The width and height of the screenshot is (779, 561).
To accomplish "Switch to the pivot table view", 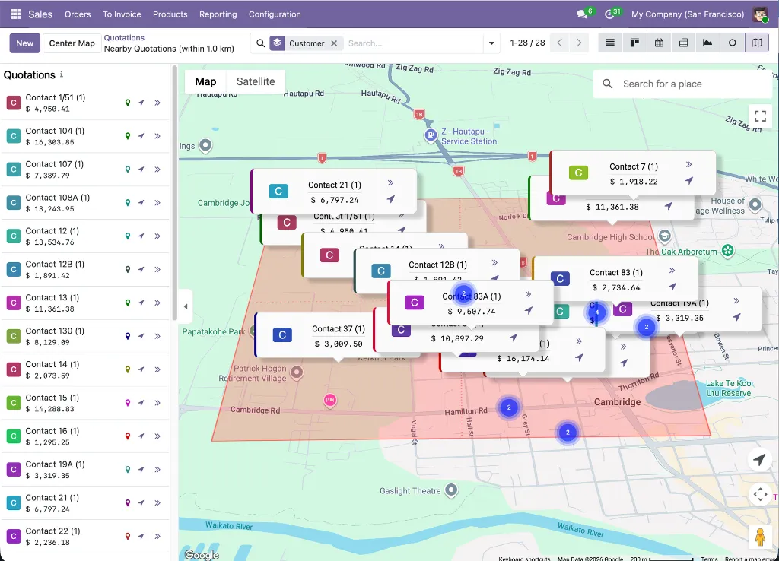I will [683, 43].
